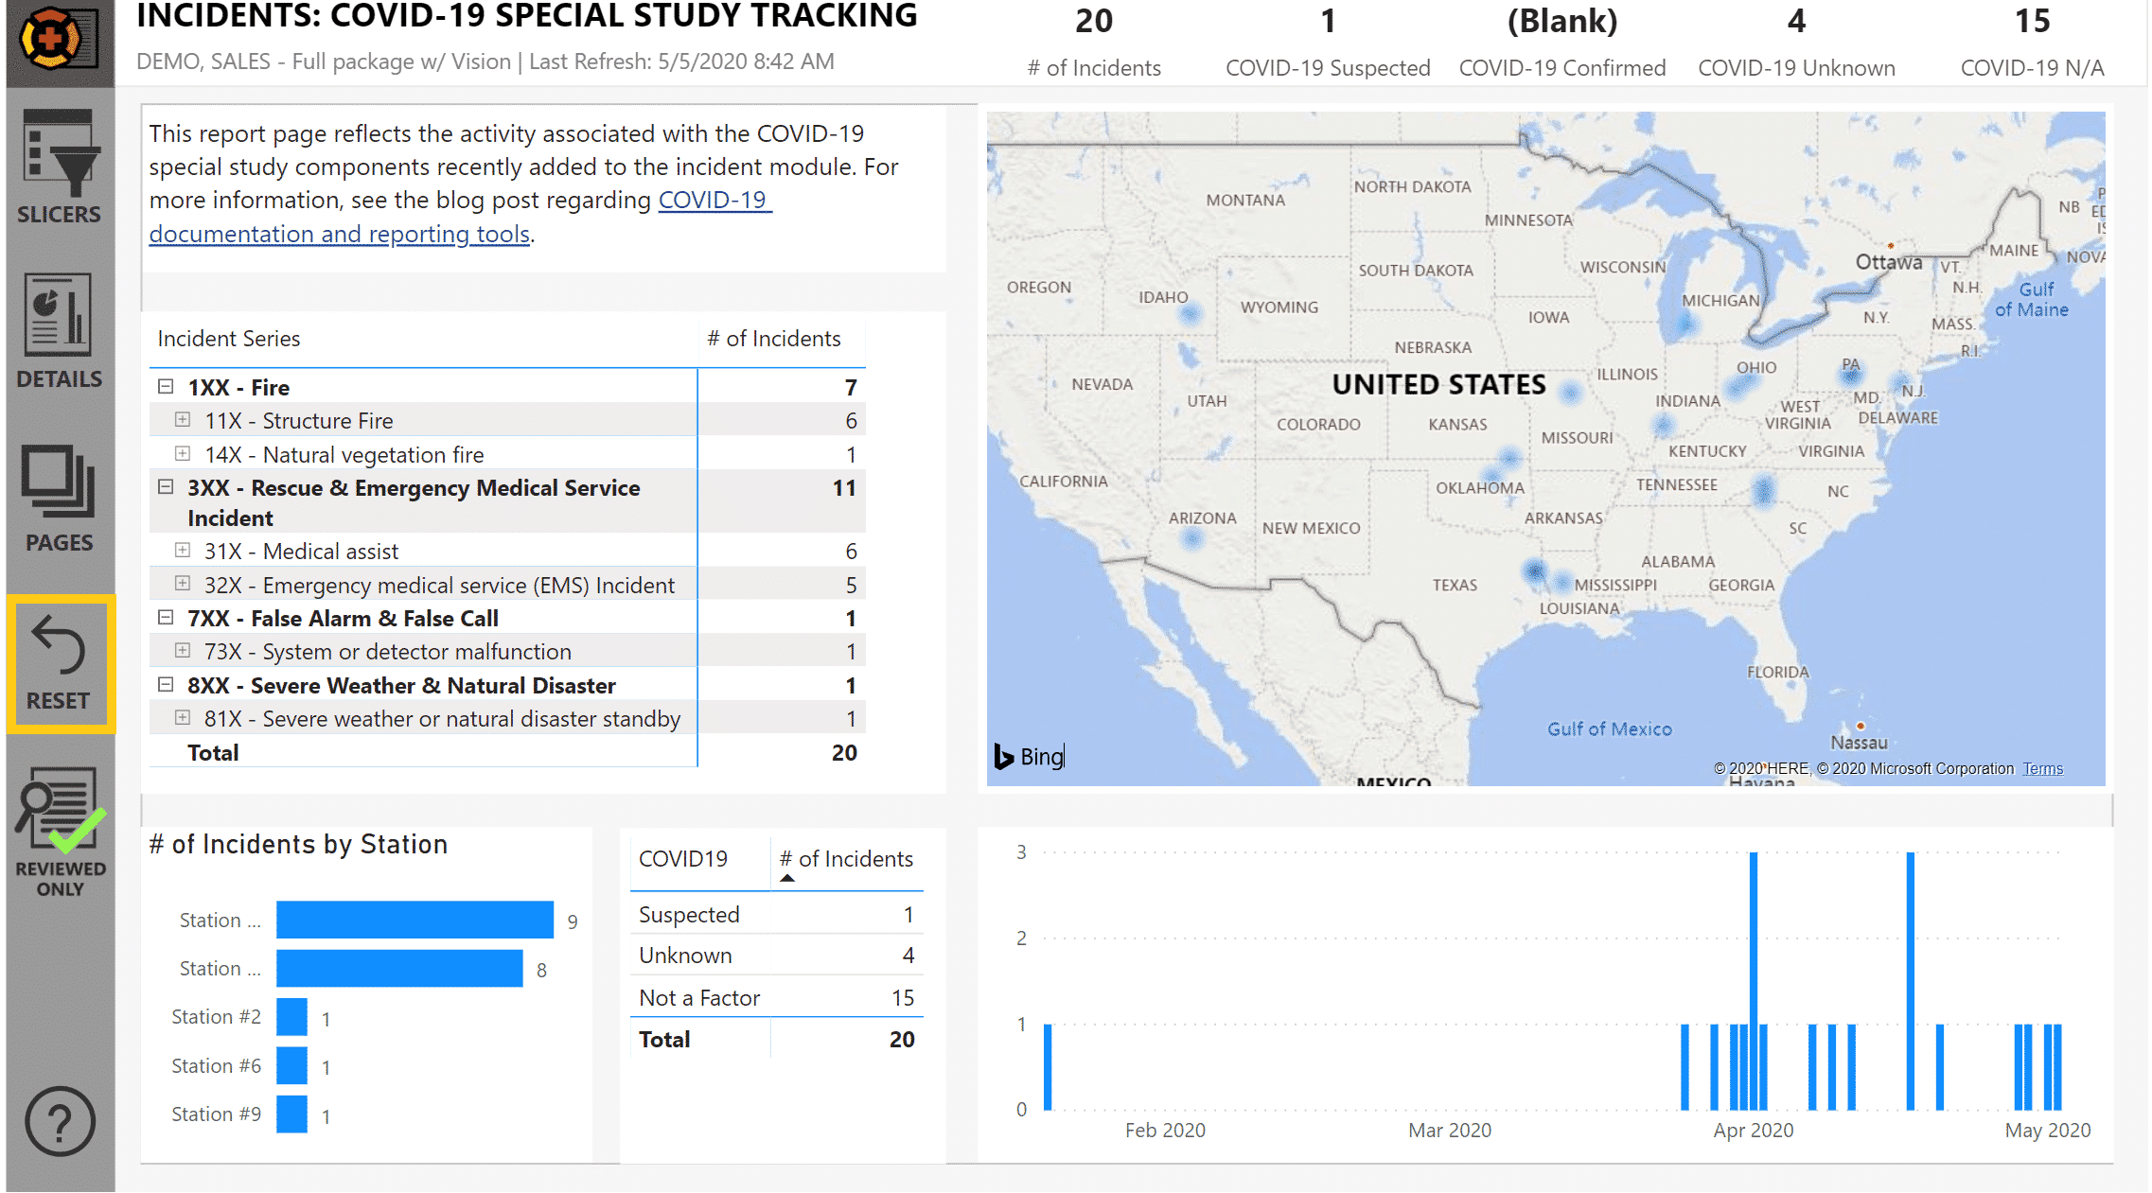Select the Station #2 bar

pos(291,1017)
